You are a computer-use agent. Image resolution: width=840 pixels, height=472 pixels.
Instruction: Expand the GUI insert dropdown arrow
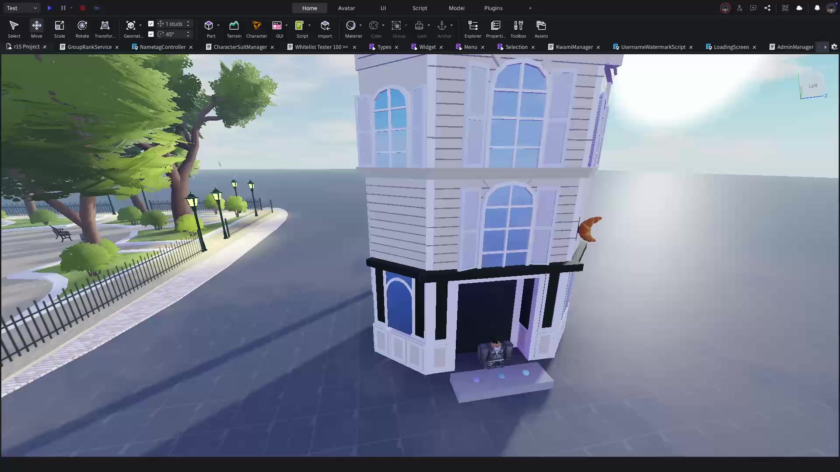pyautogui.click(x=287, y=25)
